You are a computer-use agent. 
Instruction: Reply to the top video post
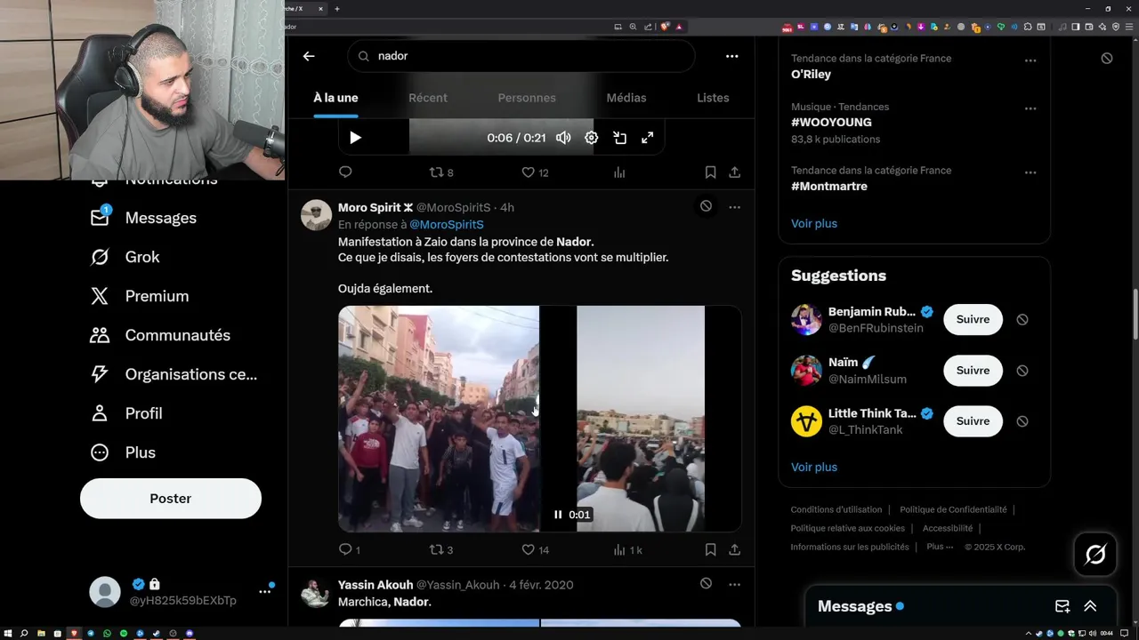(x=345, y=172)
